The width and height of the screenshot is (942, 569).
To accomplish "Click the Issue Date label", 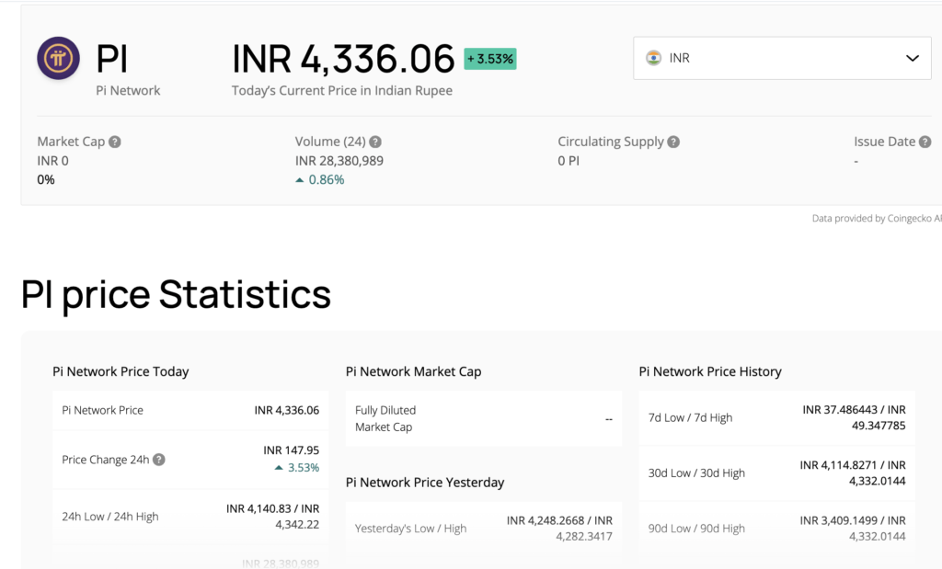I will click(884, 142).
